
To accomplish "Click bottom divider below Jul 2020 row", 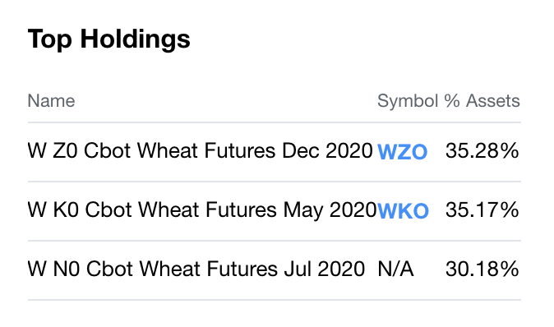I will [x=275, y=300].
